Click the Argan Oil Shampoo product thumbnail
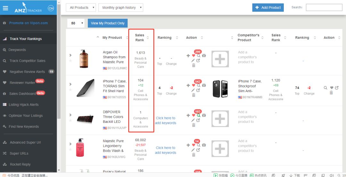The width and height of the screenshot is (346, 177). click(x=84, y=59)
